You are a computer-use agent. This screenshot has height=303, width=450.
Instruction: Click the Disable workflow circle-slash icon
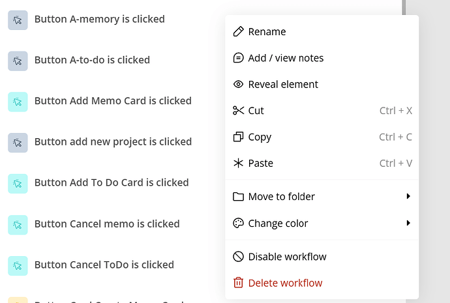tap(238, 257)
